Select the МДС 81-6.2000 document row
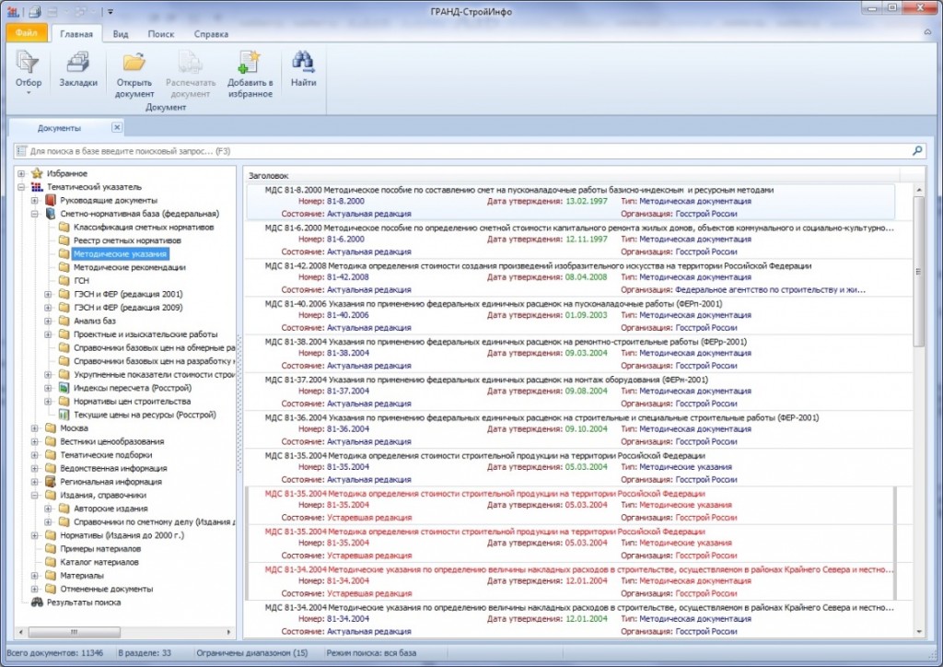 pyautogui.click(x=571, y=240)
